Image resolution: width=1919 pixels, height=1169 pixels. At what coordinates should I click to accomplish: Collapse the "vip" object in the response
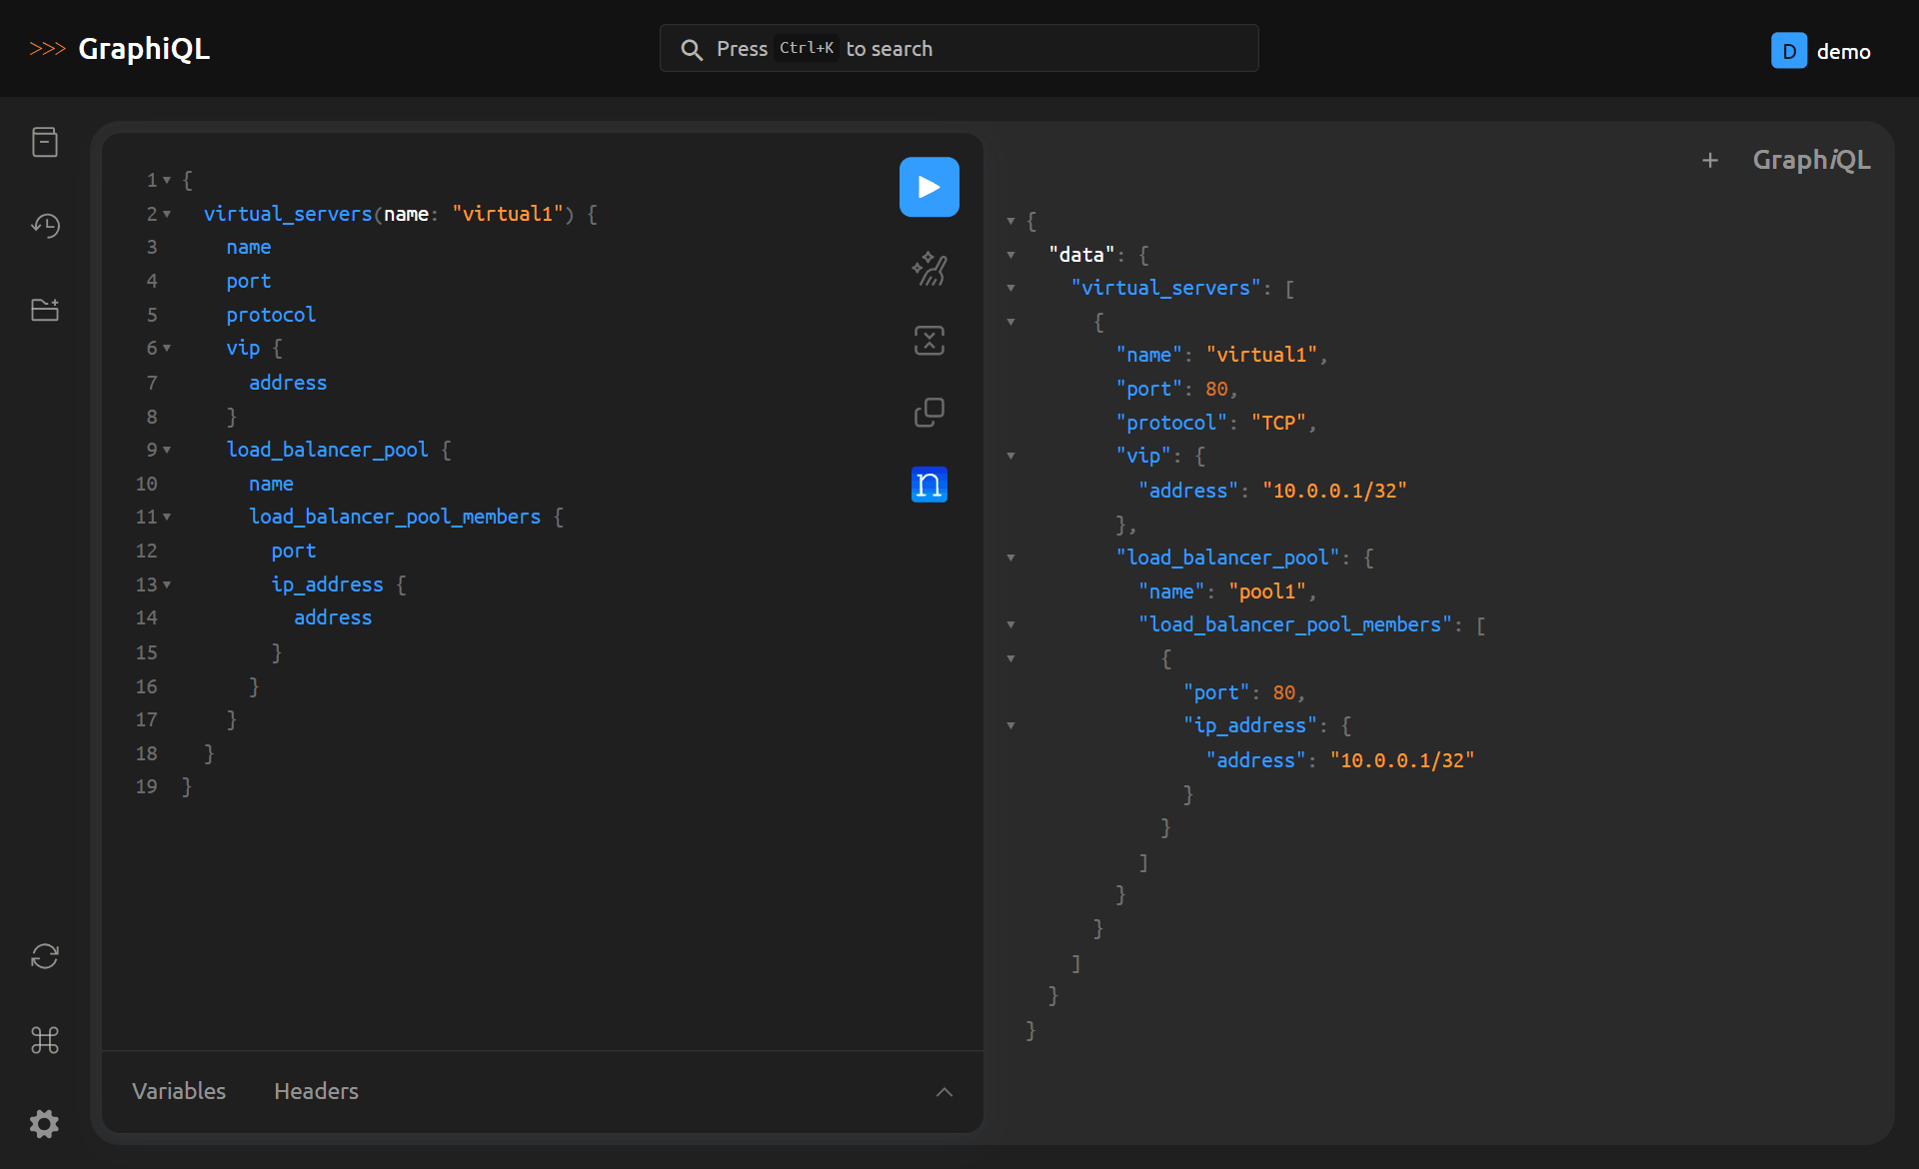pyautogui.click(x=1010, y=456)
